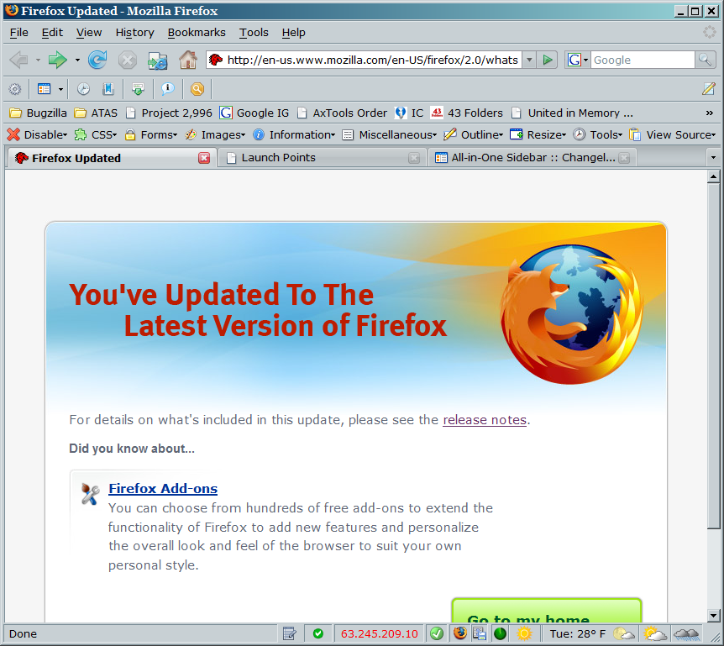Click the Home button in the navigation toolbar
This screenshot has width=724, height=646.
click(x=188, y=60)
